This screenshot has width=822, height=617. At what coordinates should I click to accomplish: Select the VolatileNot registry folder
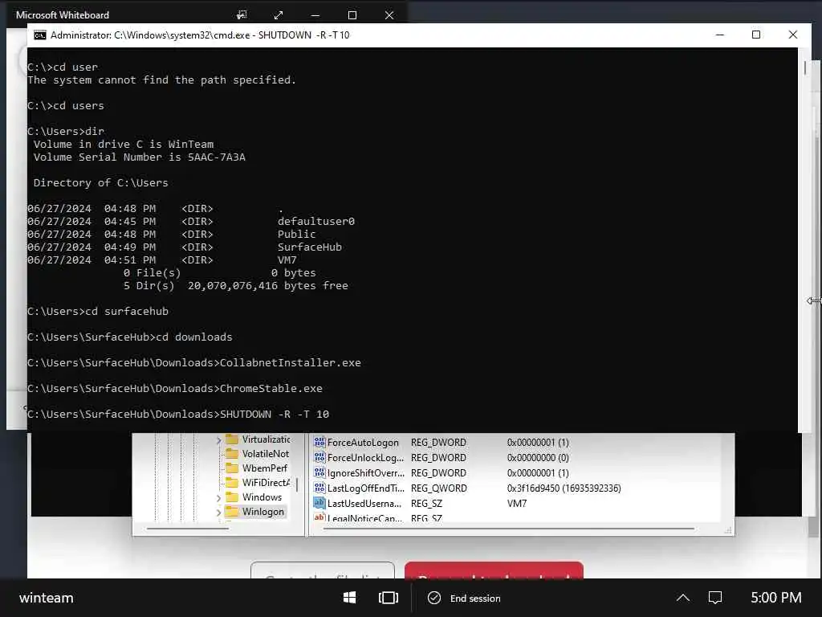[265, 453]
